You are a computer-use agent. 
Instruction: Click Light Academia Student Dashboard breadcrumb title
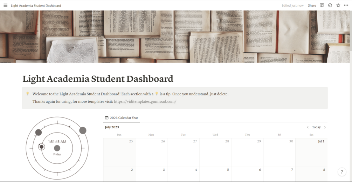point(36,5)
